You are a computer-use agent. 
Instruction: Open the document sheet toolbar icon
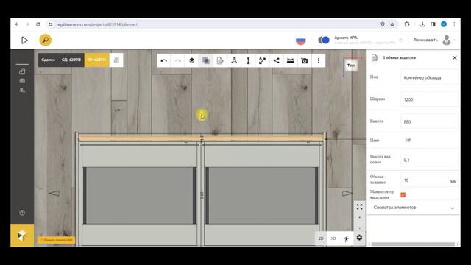click(x=220, y=60)
